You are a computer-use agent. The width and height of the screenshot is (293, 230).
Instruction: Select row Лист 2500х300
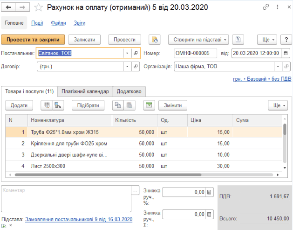coord(143,166)
